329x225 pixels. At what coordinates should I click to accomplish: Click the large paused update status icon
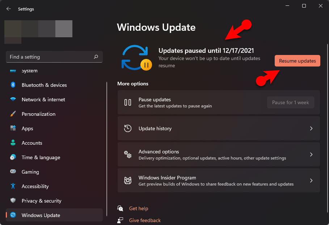pos(136,58)
